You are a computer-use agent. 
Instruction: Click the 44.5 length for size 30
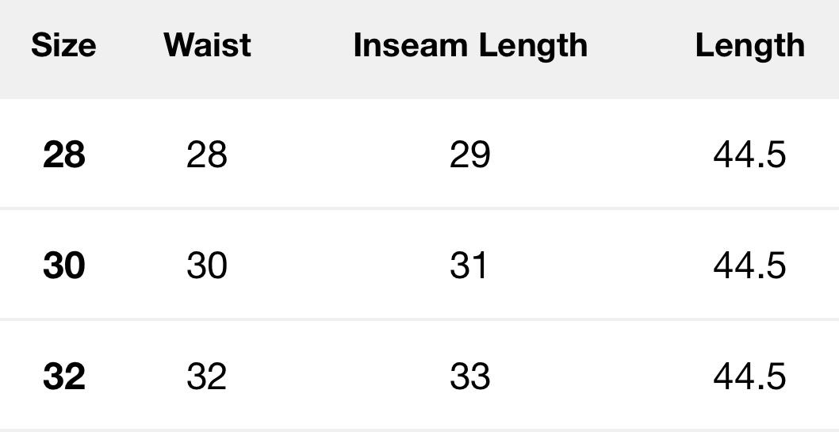pyautogui.click(x=749, y=266)
